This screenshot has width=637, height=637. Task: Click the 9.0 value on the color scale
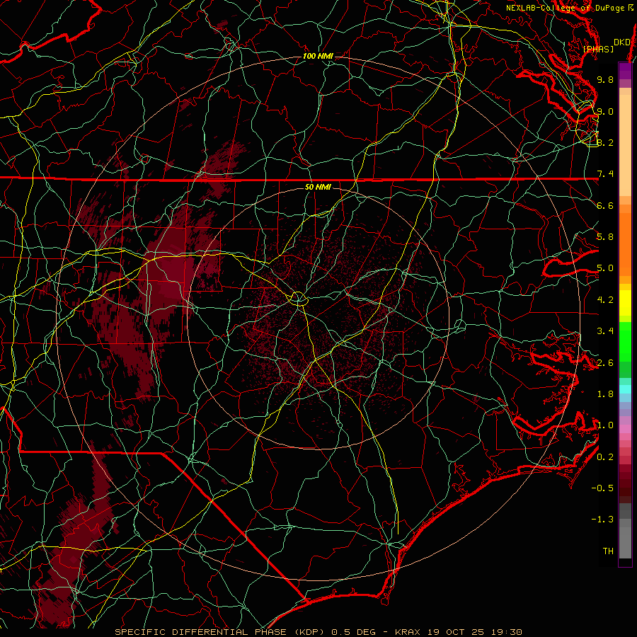tap(605, 111)
